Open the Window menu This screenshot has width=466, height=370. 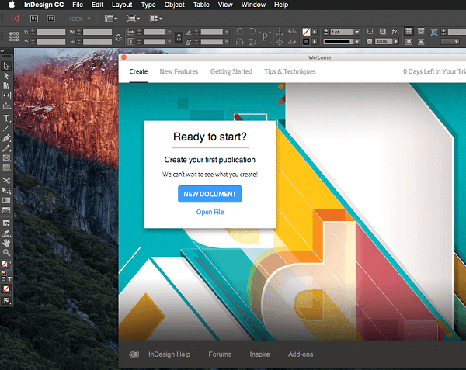click(253, 5)
